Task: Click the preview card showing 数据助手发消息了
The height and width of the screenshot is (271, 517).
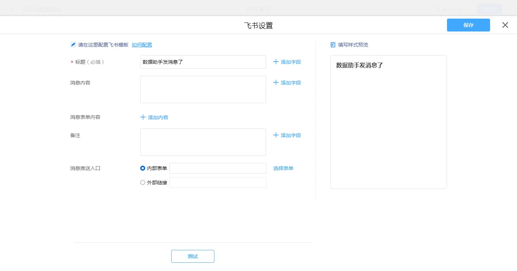Action: point(388,122)
